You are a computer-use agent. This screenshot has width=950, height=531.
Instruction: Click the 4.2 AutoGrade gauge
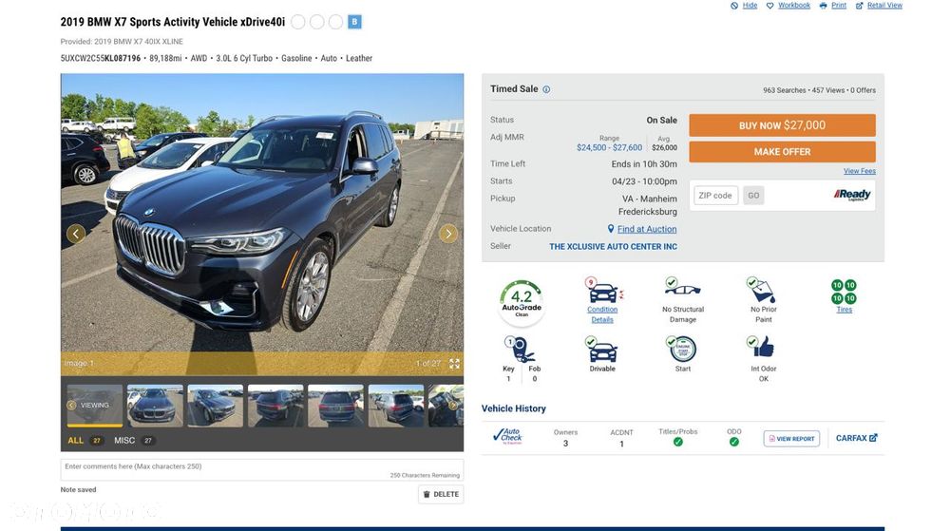[521, 301]
